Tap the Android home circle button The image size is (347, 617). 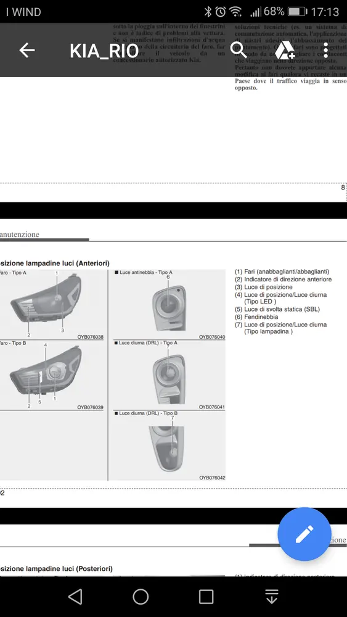click(x=141, y=597)
